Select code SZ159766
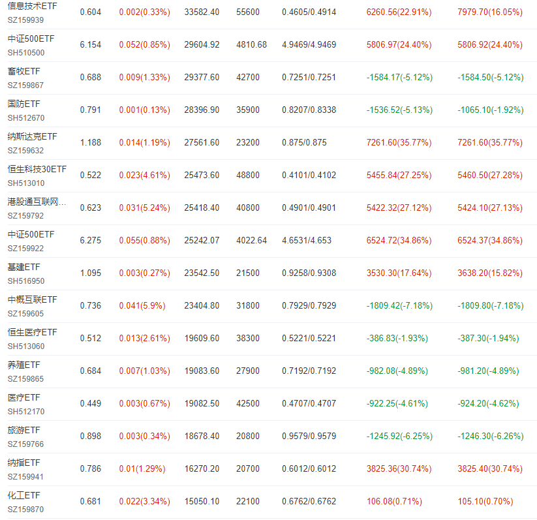537x520 pixels. (25, 444)
